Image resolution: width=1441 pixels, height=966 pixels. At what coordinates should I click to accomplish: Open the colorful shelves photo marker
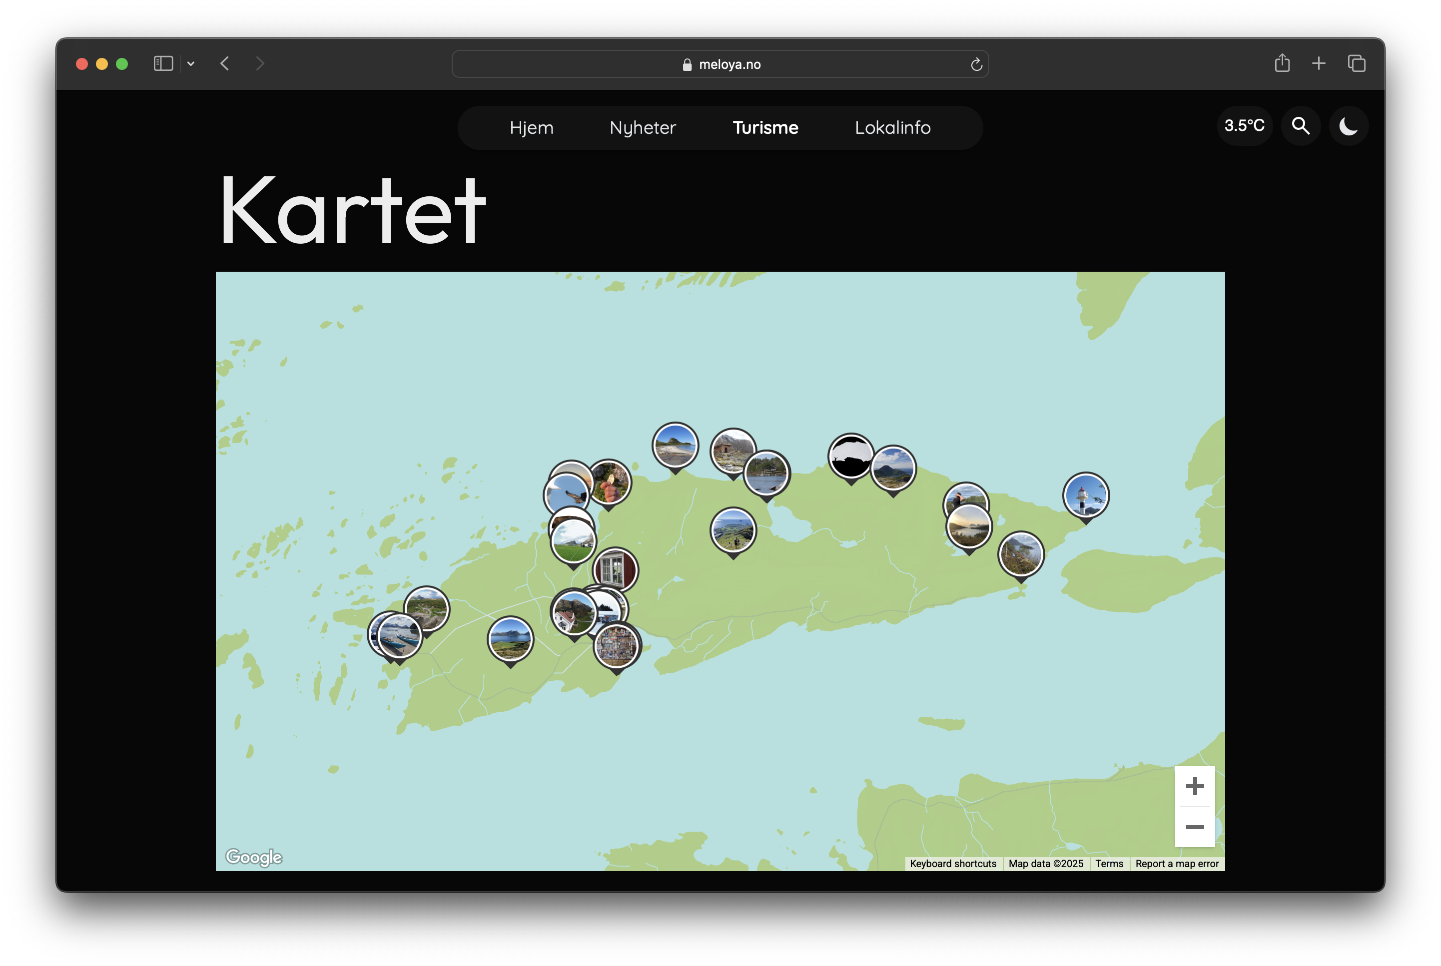[617, 647]
